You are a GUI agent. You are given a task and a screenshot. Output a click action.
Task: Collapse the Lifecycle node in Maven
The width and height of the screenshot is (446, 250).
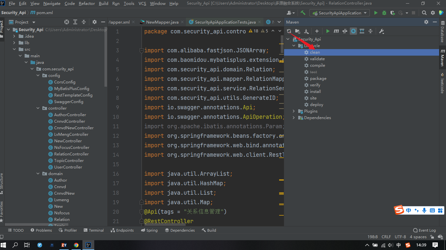click(294, 46)
